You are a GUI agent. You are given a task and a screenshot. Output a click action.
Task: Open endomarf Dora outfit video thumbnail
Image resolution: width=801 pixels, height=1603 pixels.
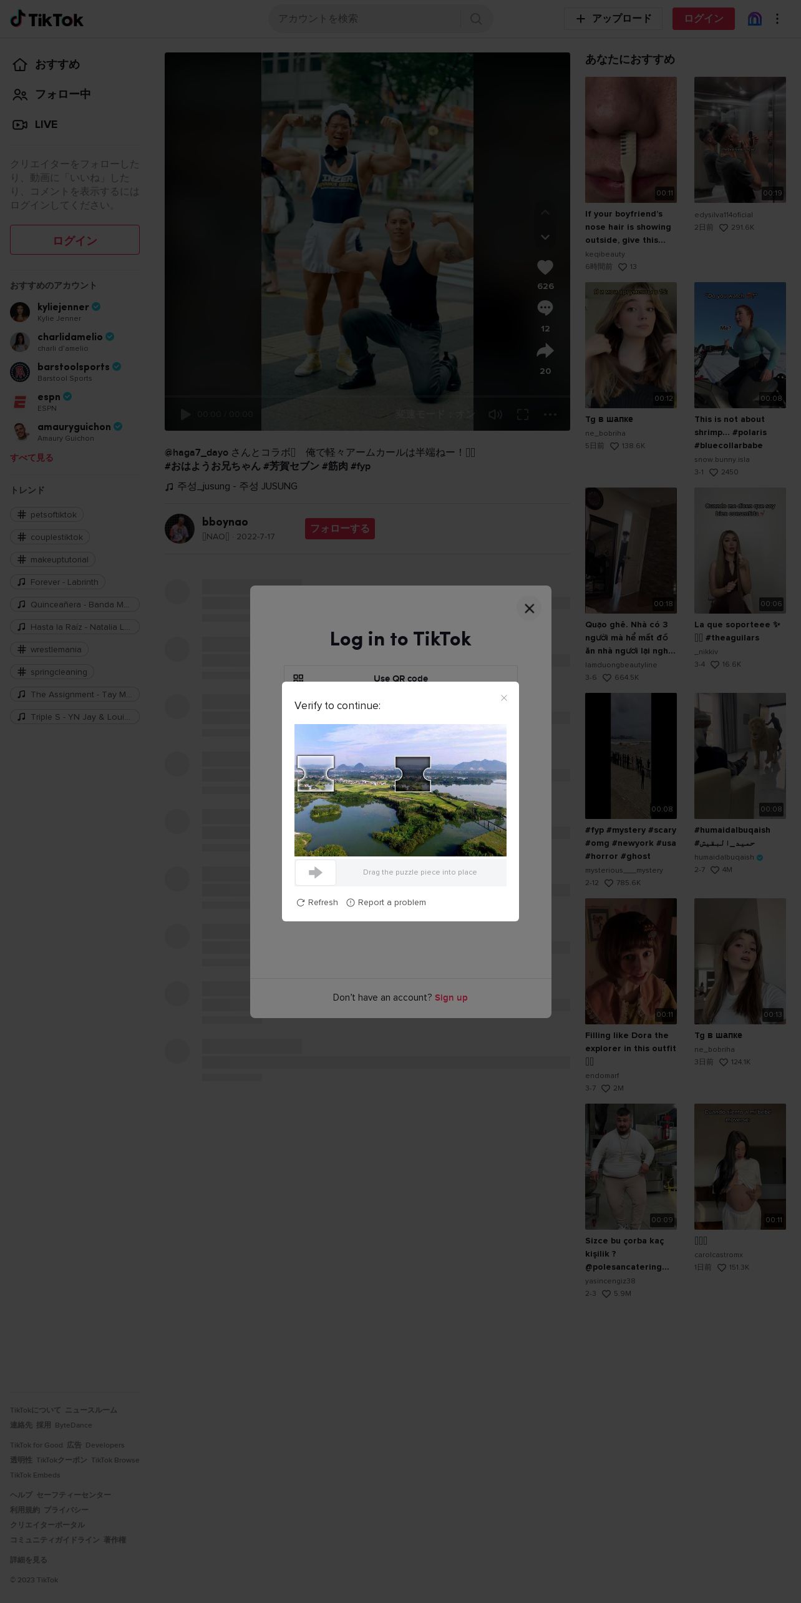coord(631,961)
